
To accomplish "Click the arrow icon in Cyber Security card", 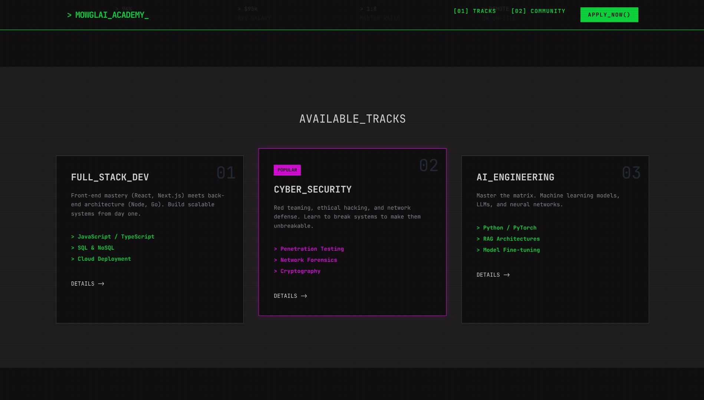I will point(304,296).
